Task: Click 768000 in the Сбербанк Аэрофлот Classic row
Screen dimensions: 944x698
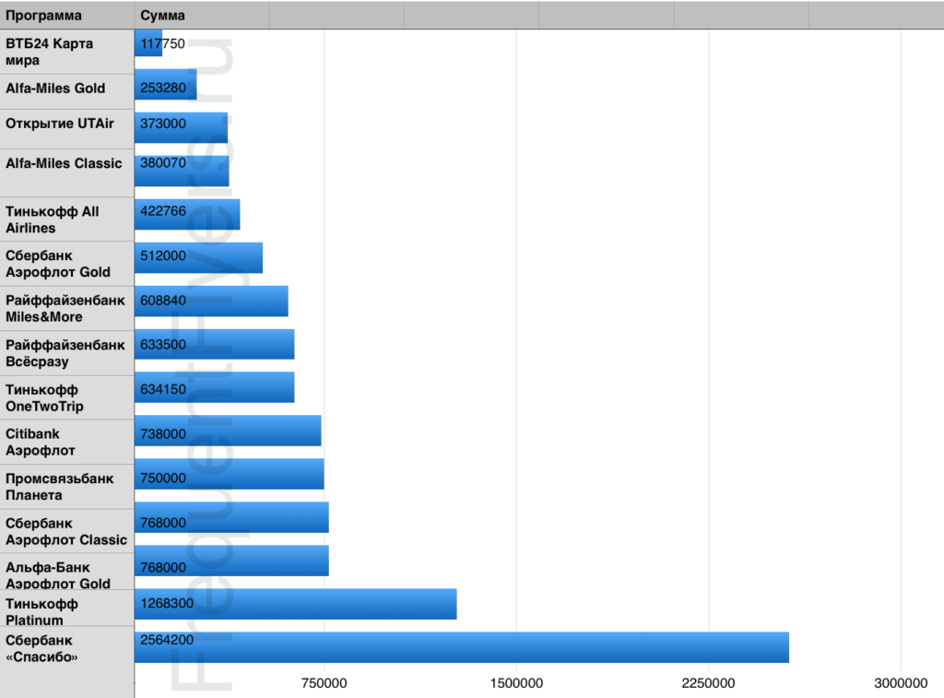Action: (163, 522)
